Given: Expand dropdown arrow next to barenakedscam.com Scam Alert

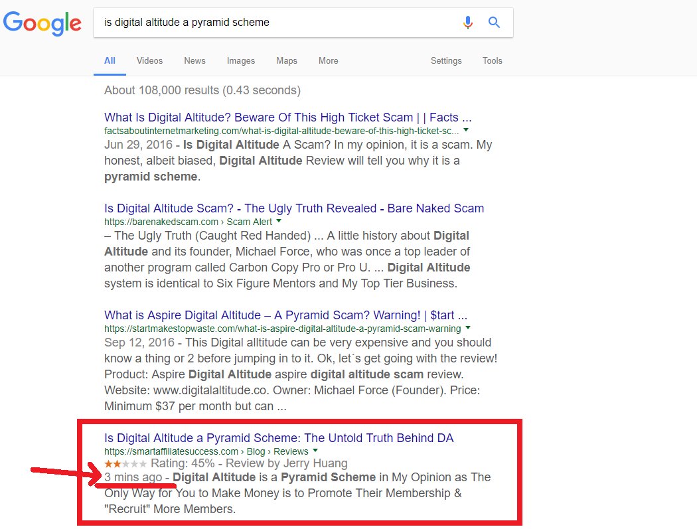Looking at the screenshot, I should tap(279, 221).
